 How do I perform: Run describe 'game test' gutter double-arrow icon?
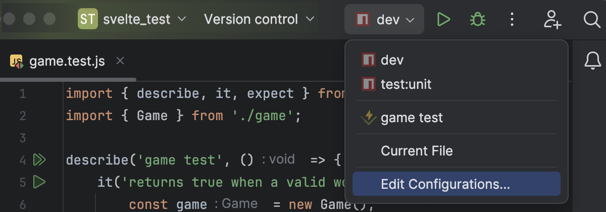39,160
